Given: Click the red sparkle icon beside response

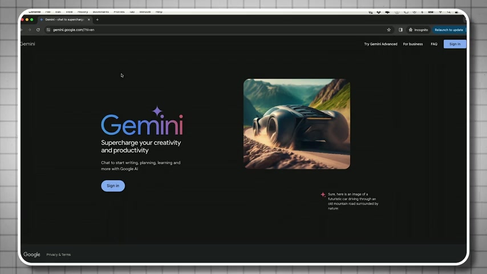Looking at the screenshot, I should click(323, 195).
